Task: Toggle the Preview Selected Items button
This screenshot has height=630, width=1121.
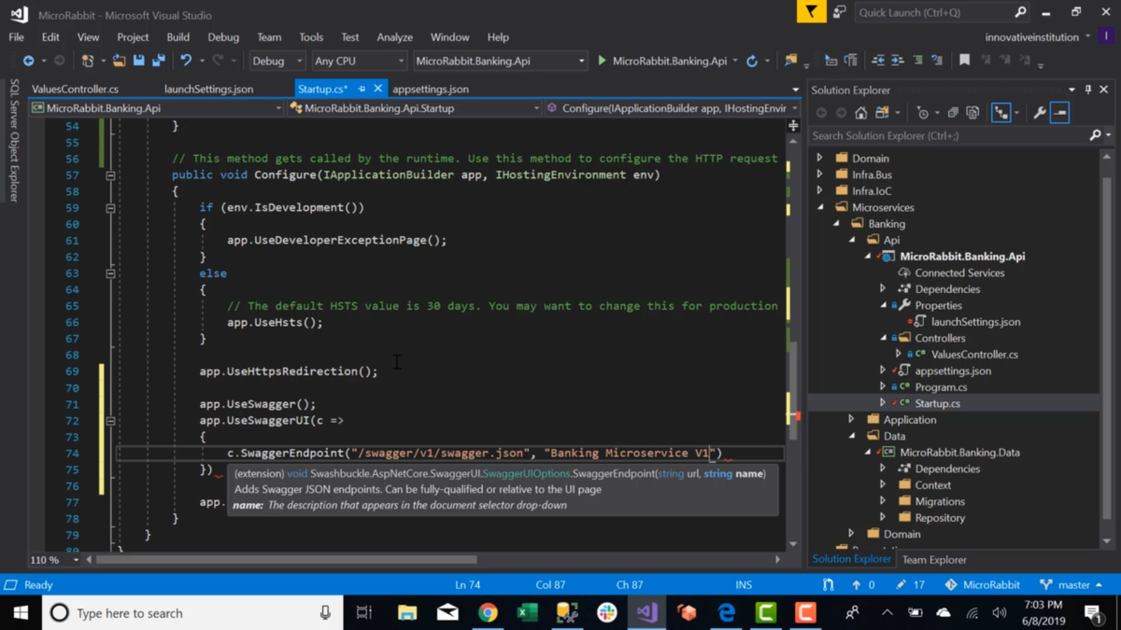Action: 1059,113
